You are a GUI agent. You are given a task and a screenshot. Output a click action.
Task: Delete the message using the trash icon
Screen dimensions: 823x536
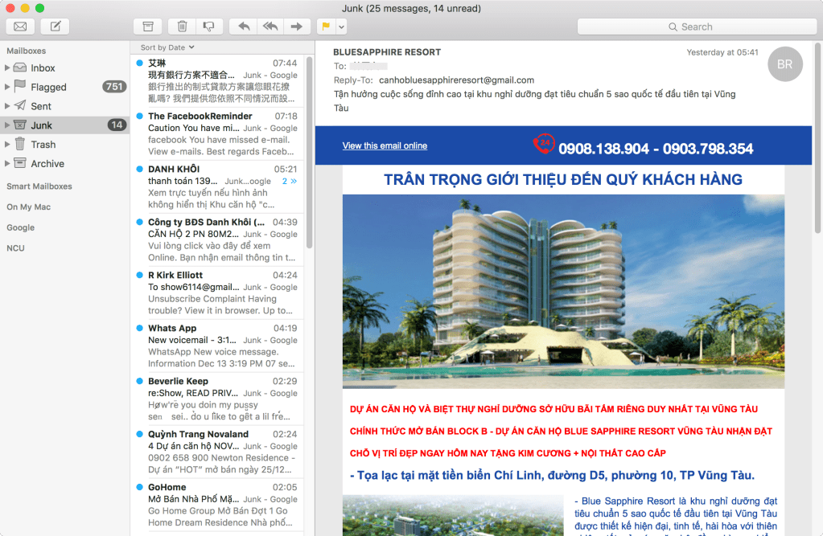pyautogui.click(x=181, y=26)
